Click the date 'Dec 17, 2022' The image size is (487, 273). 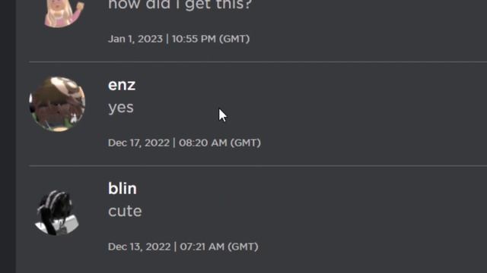point(138,143)
